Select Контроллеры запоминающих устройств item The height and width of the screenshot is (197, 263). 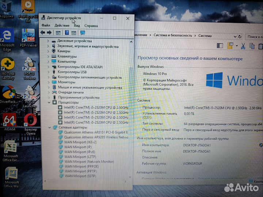(90, 77)
